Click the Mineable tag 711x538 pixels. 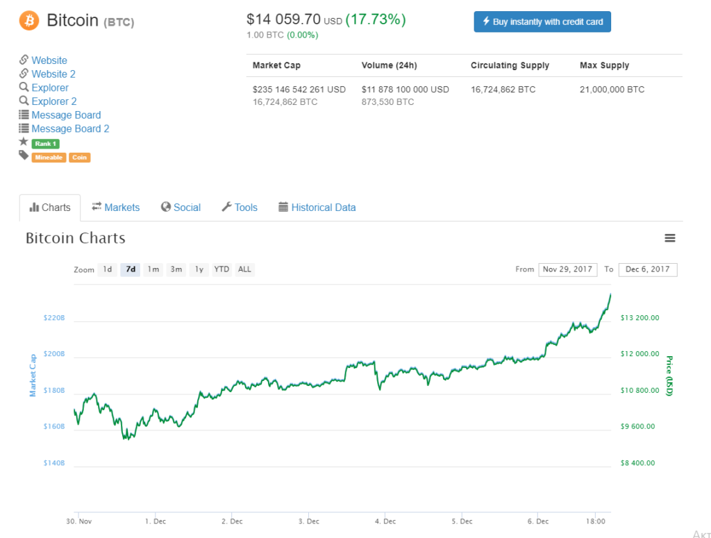49,158
